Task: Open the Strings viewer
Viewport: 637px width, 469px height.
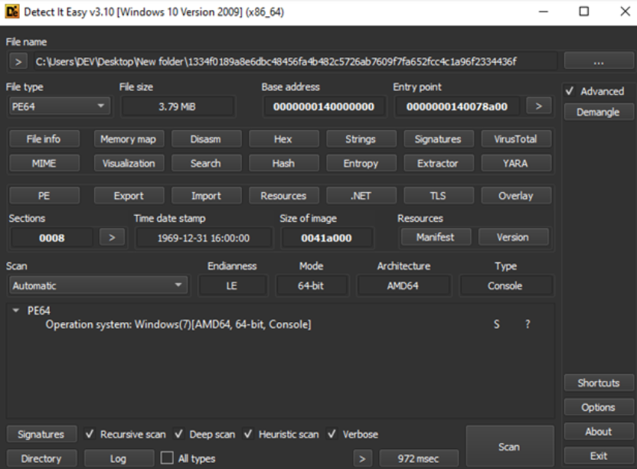Action: (x=361, y=139)
